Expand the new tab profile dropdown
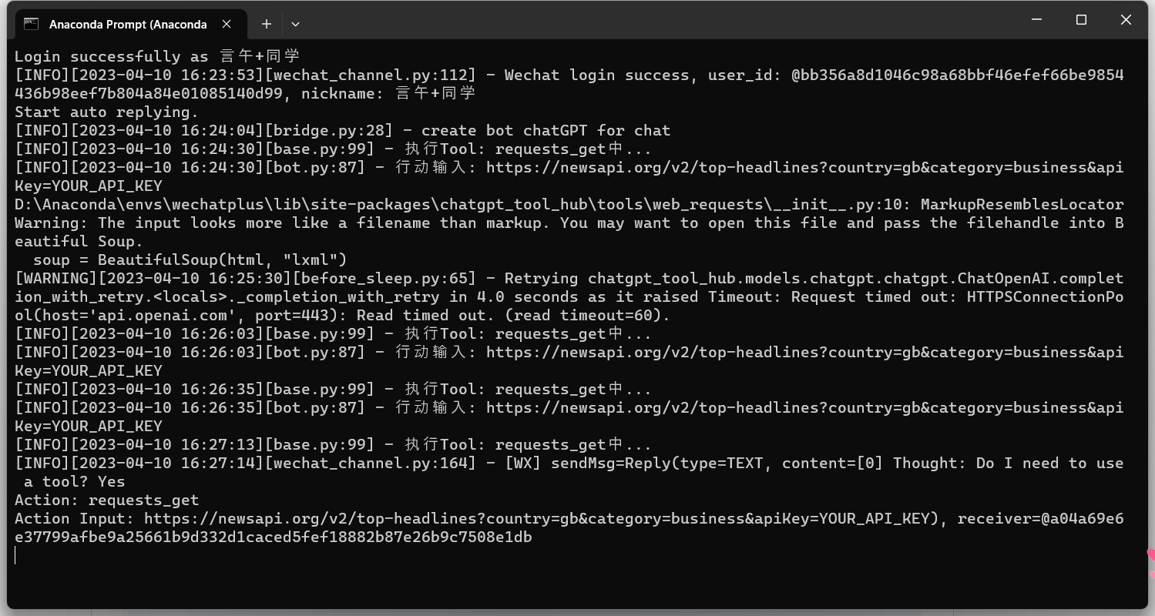This screenshot has width=1155, height=616. [295, 24]
